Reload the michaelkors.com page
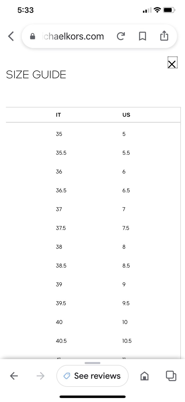185x402 pixels. (121, 36)
